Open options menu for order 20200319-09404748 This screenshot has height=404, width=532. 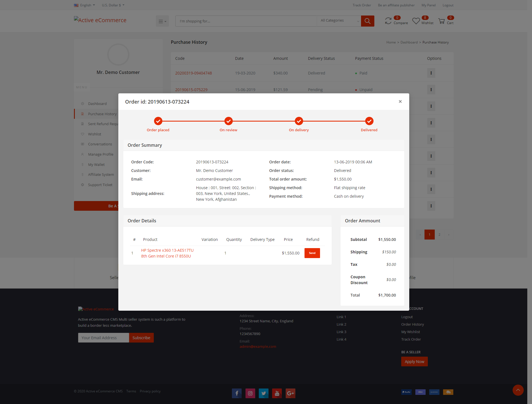pyautogui.click(x=431, y=73)
